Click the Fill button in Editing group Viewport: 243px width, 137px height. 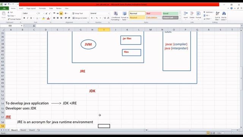207,16
